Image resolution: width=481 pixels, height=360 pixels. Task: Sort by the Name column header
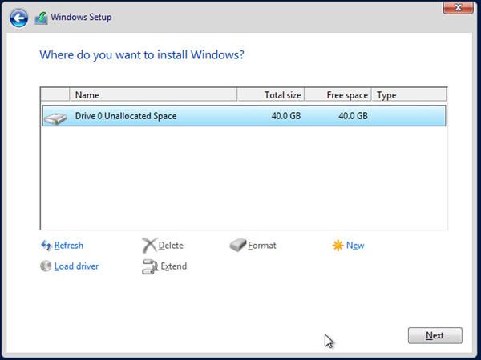153,95
